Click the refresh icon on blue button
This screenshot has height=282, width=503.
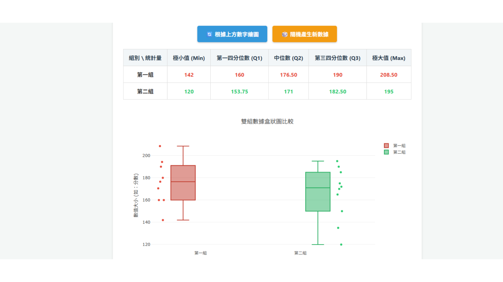coord(209,34)
